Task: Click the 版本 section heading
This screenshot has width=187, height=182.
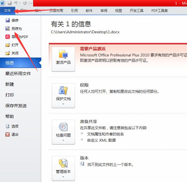Action: tap(84, 158)
